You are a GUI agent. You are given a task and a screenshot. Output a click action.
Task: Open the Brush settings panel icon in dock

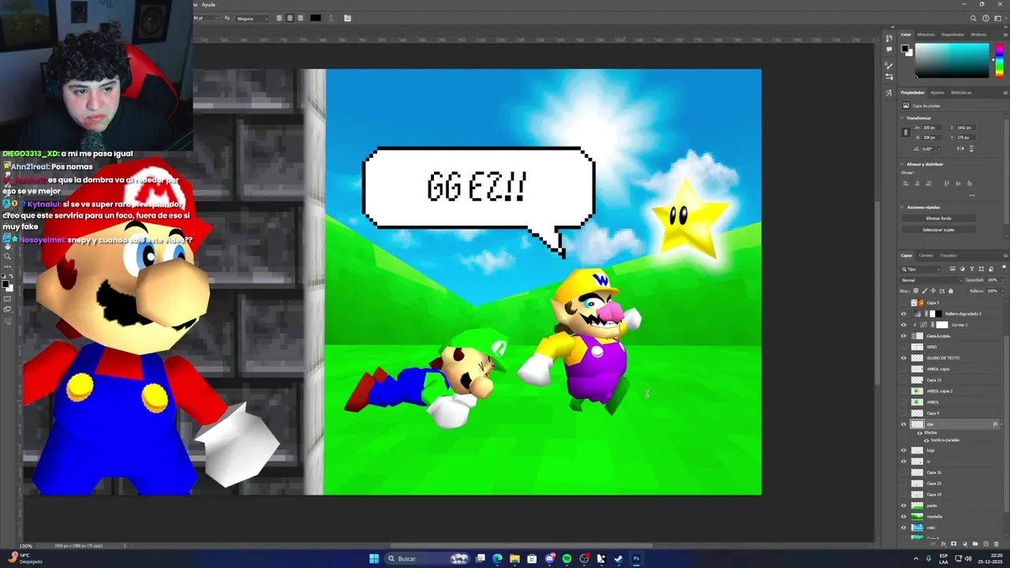click(889, 65)
